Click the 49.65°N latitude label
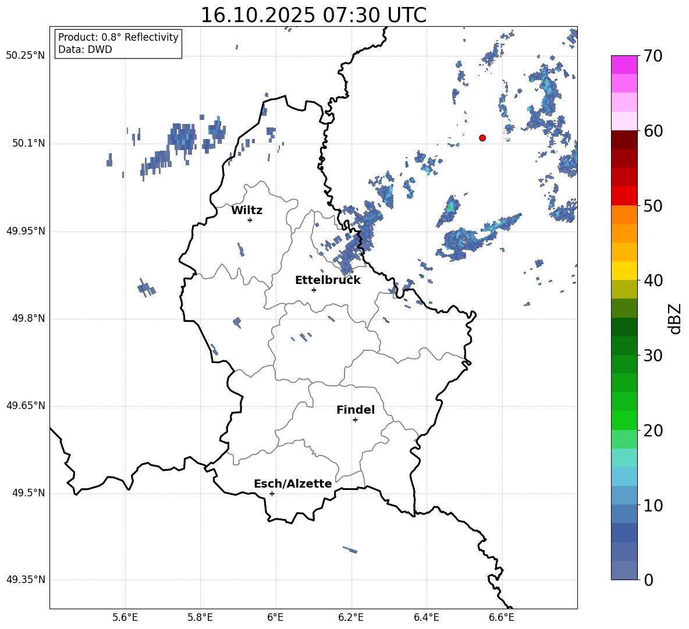689x629 pixels. tap(26, 405)
